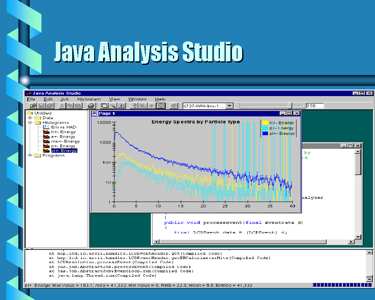This screenshot has height=300, width=375.
Task: Select e+- Energy in the tree
Action: pos(63,137)
